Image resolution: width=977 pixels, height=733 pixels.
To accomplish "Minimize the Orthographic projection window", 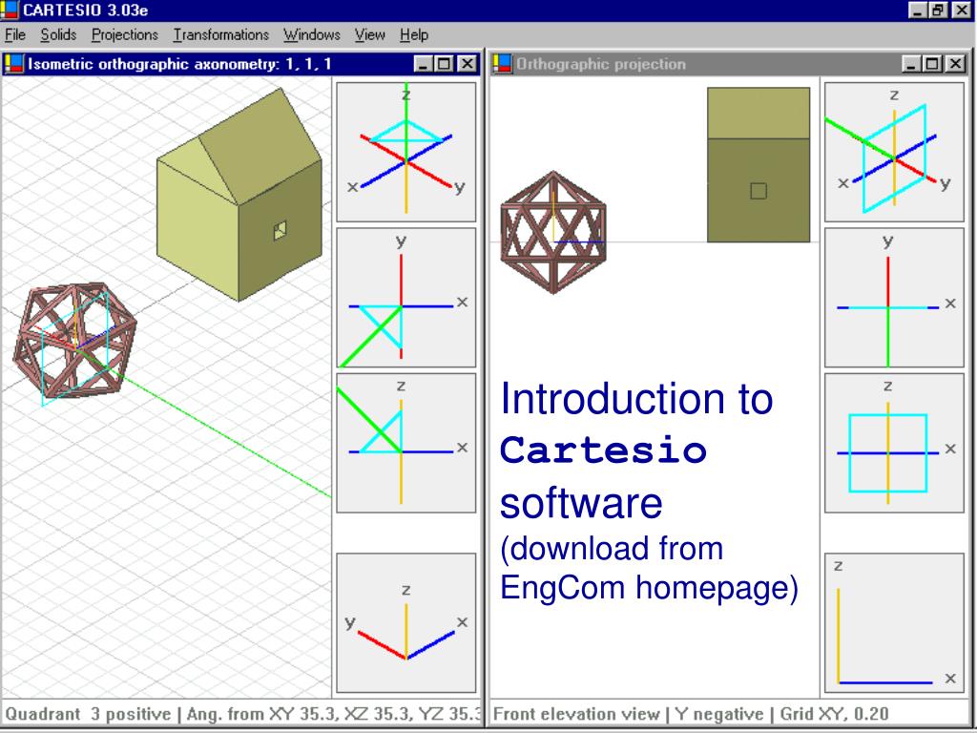I will pyautogui.click(x=911, y=64).
